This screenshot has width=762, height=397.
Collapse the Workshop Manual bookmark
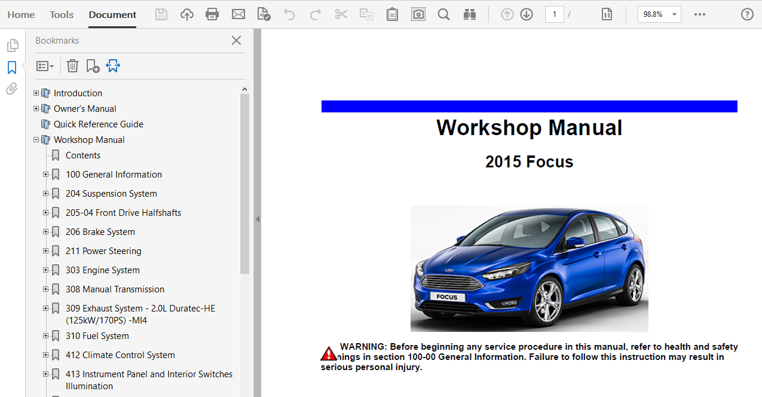[36, 140]
